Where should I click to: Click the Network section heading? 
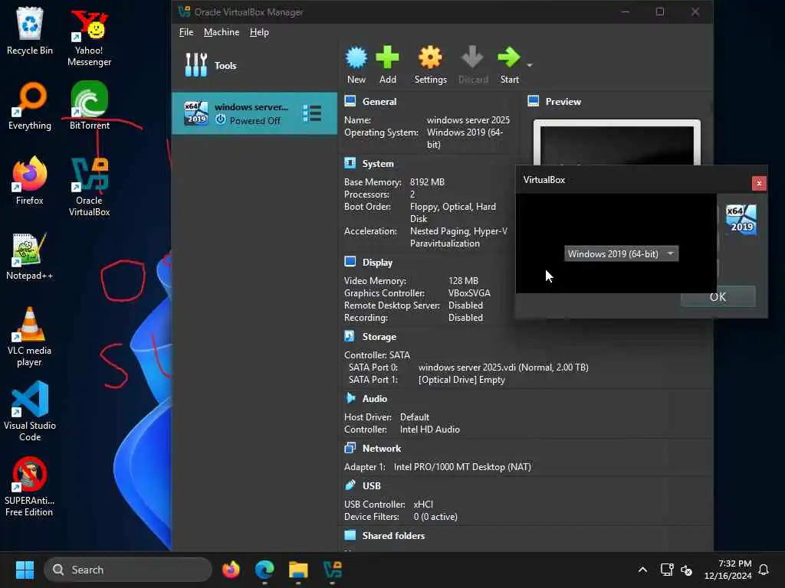tap(382, 449)
